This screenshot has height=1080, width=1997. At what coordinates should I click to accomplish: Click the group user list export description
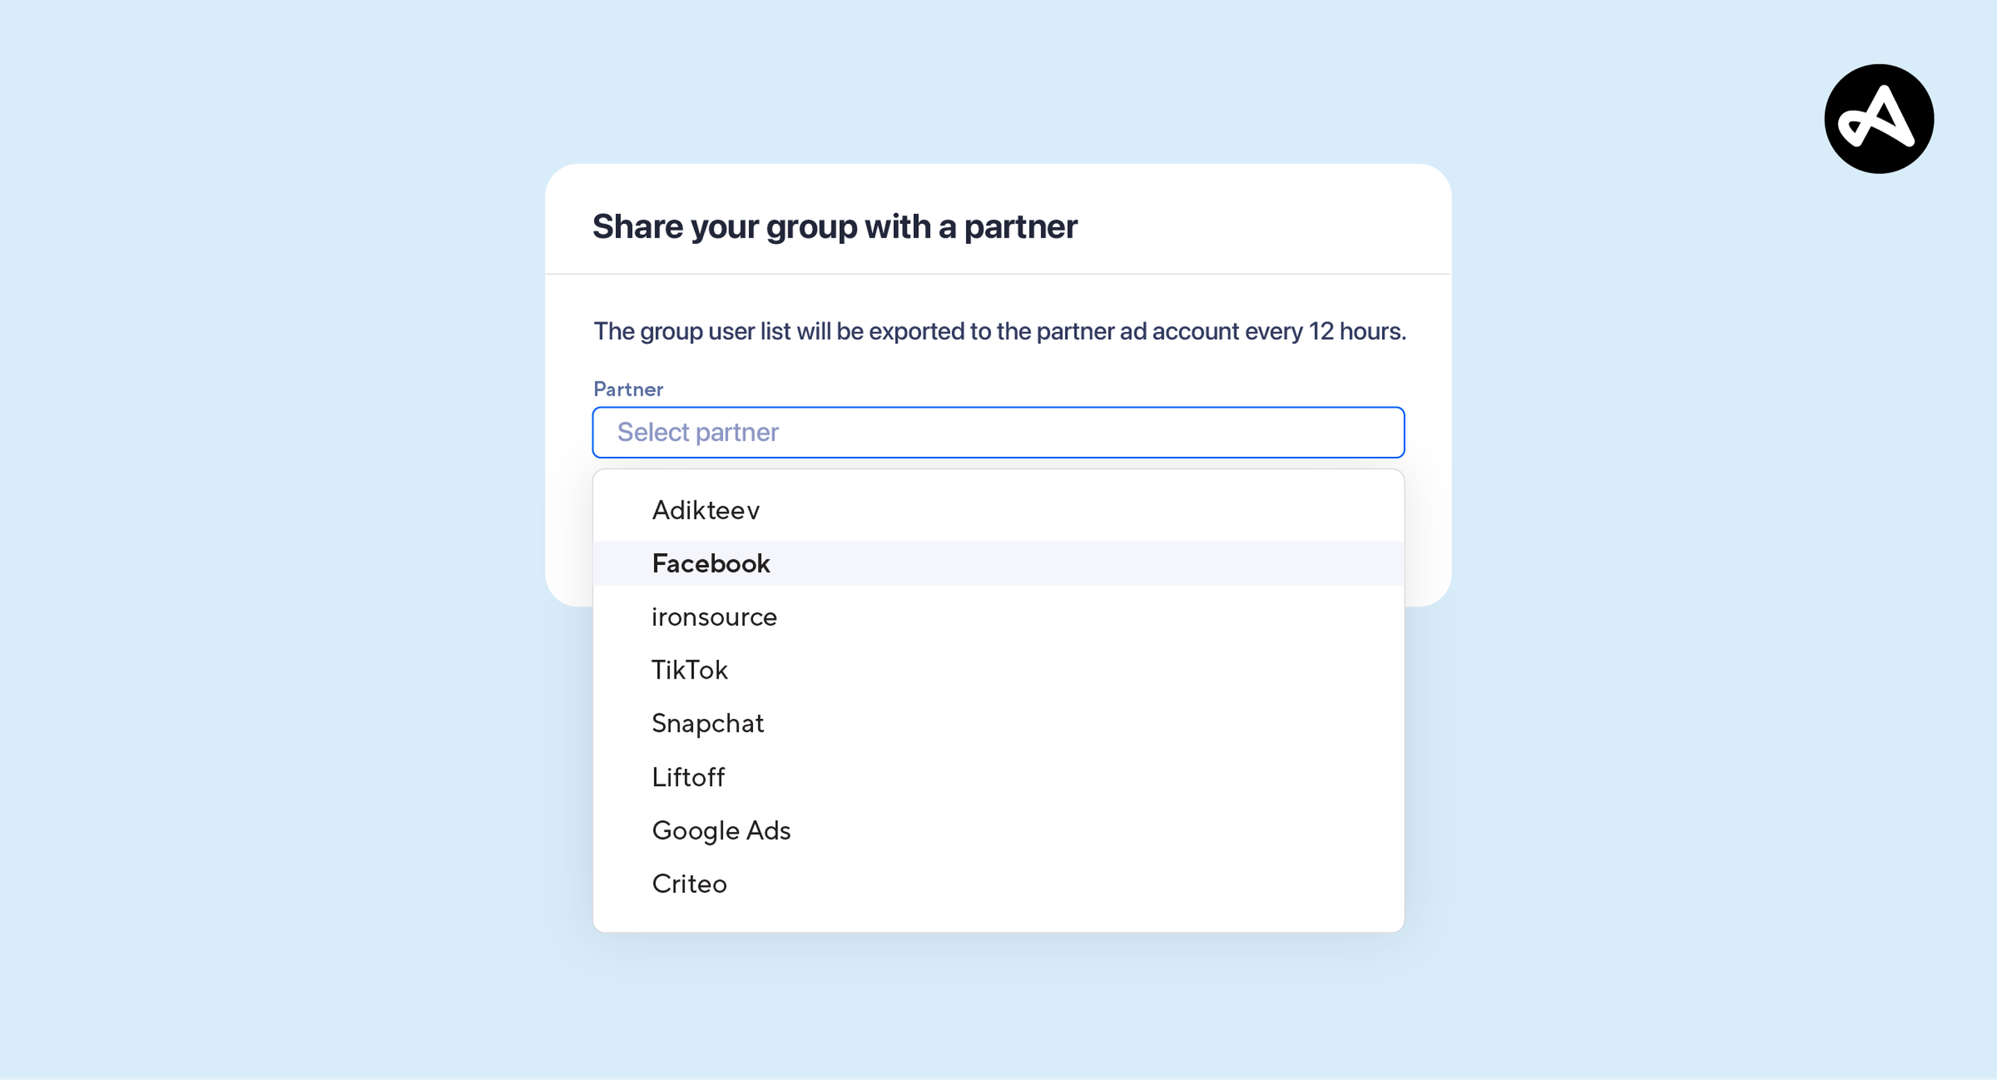coord(998,331)
